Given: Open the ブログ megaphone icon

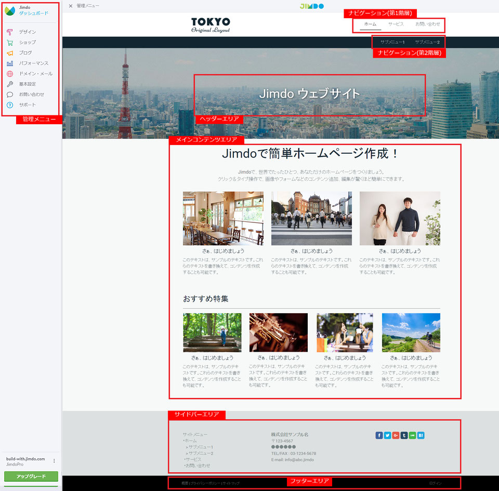Looking at the screenshot, I should coord(10,53).
